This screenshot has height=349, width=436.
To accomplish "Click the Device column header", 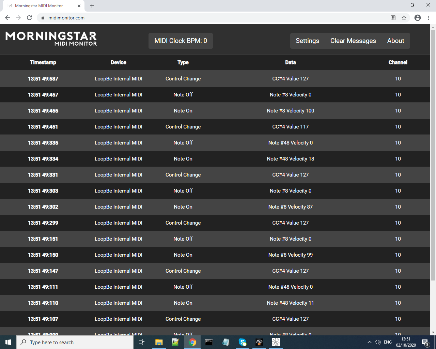I will (x=119, y=62).
